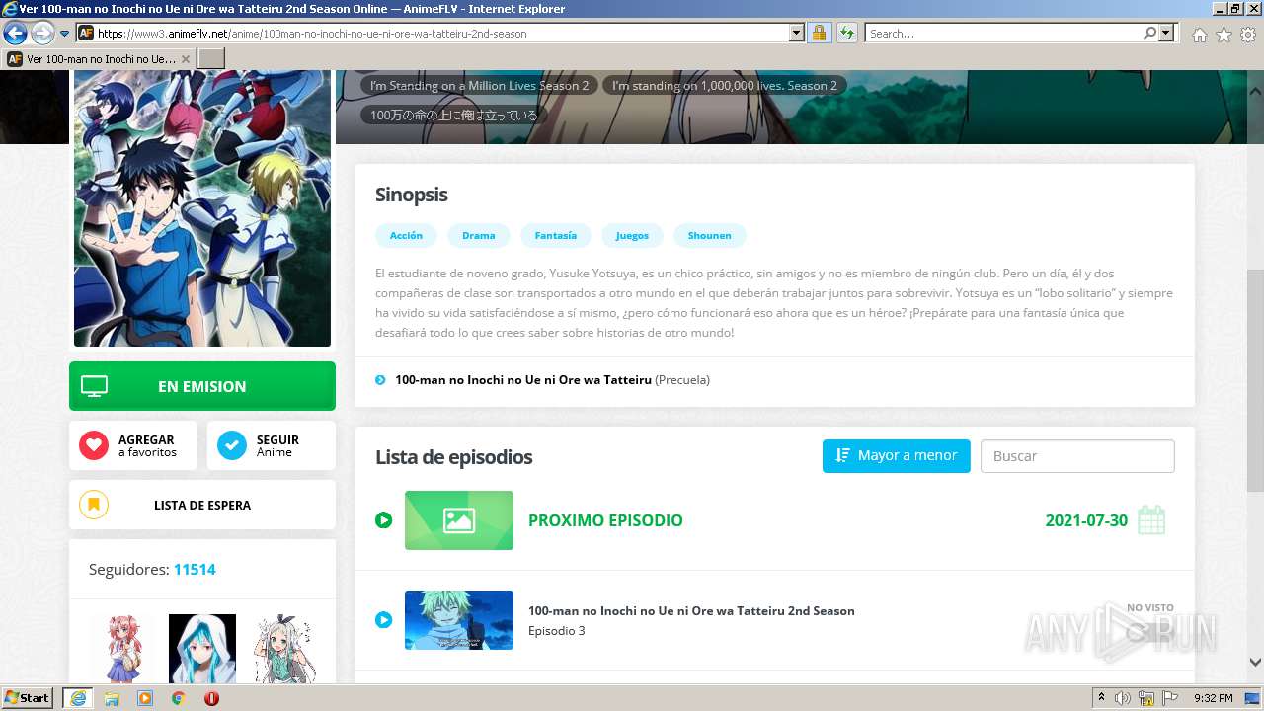Image resolution: width=1264 pixels, height=711 pixels.
Task: Open Internet Explorer in the taskbar
Action: pos(77,698)
